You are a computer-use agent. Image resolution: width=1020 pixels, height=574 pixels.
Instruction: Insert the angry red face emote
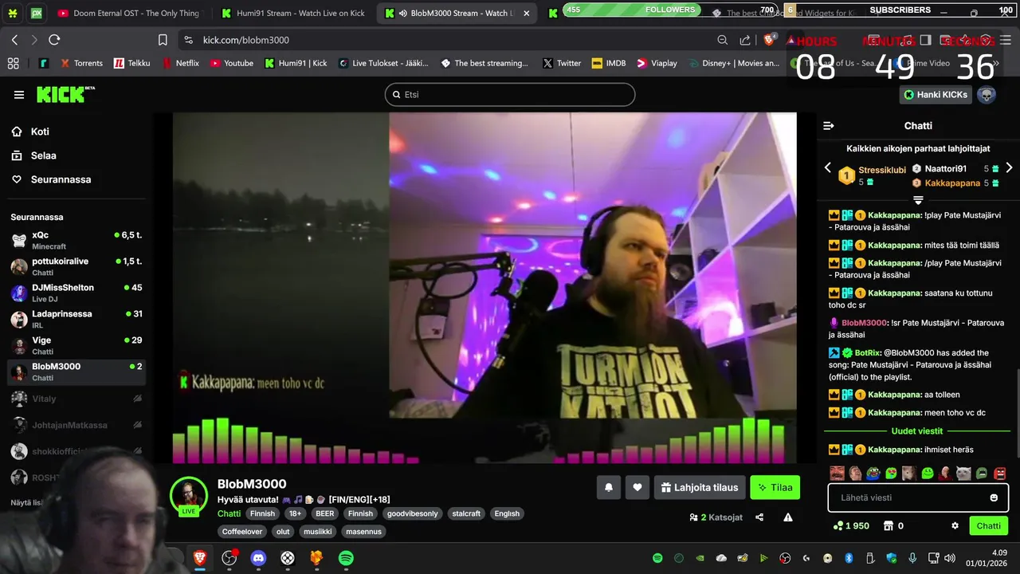pos(1000,474)
